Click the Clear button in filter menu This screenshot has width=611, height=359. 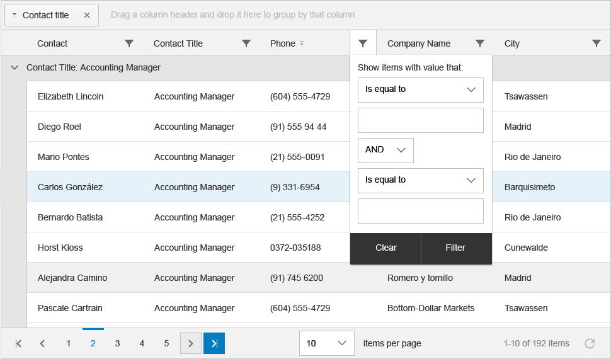pos(385,248)
